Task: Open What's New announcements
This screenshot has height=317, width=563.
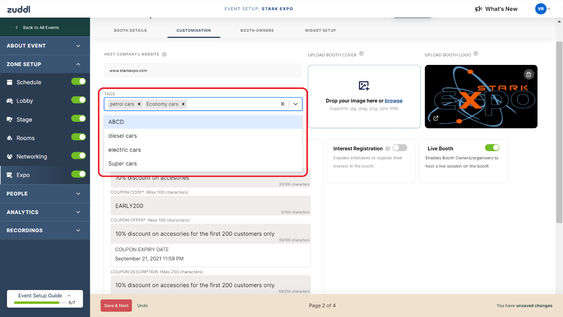Action: click(501, 9)
